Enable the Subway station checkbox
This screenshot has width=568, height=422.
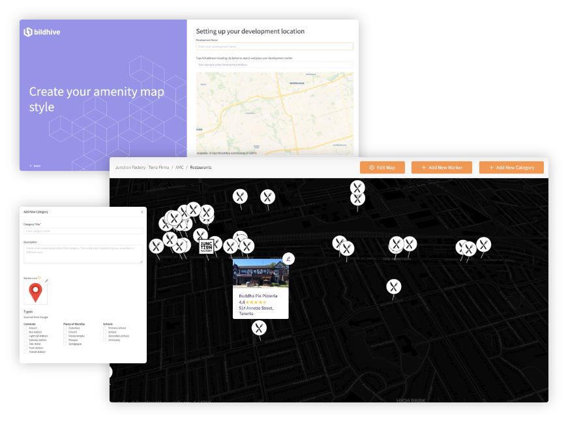coord(25,340)
